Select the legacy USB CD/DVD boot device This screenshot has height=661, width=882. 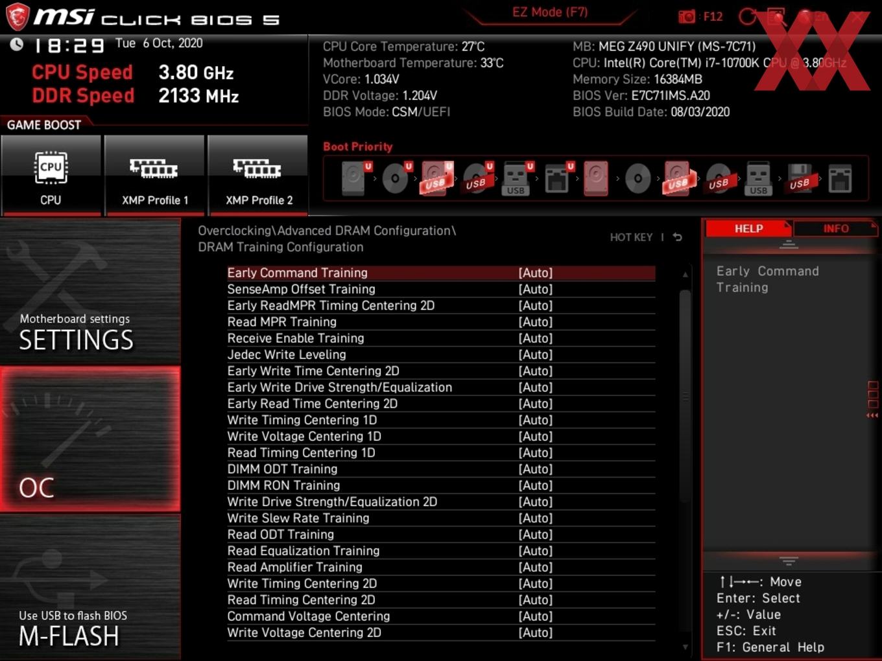coord(720,178)
